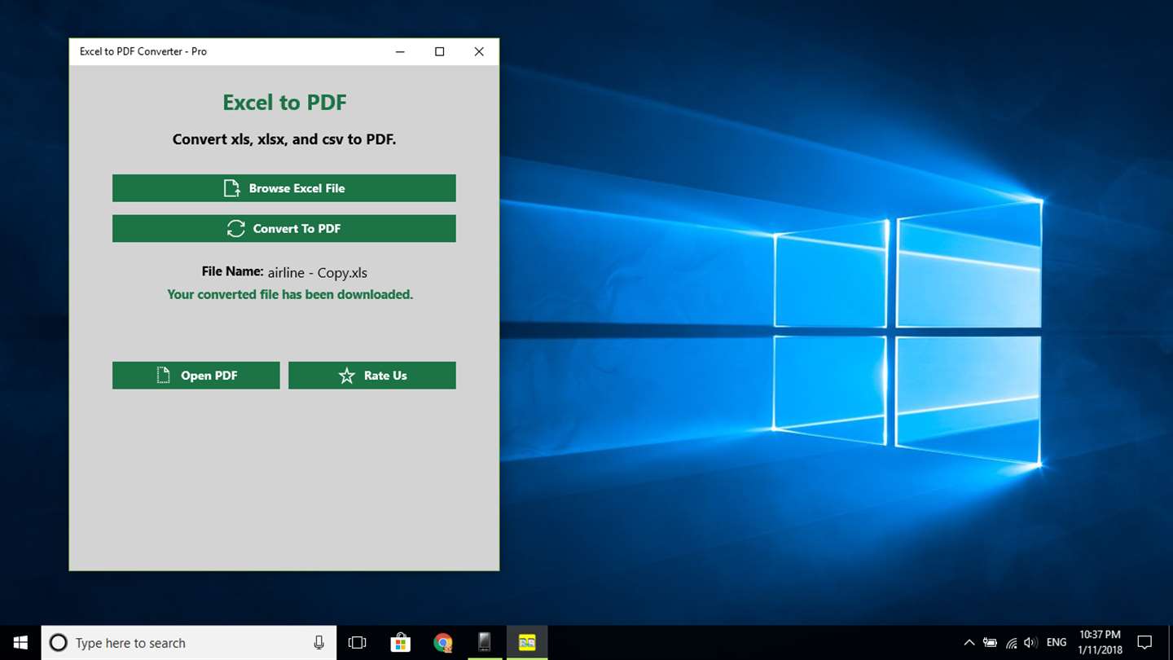
Task: Open Task View on the taskbar
Action: [357, 643]
